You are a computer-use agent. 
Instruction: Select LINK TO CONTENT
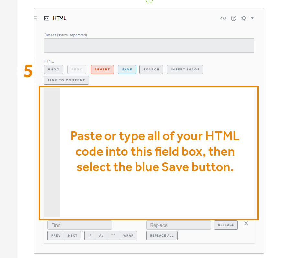[66, 80]
